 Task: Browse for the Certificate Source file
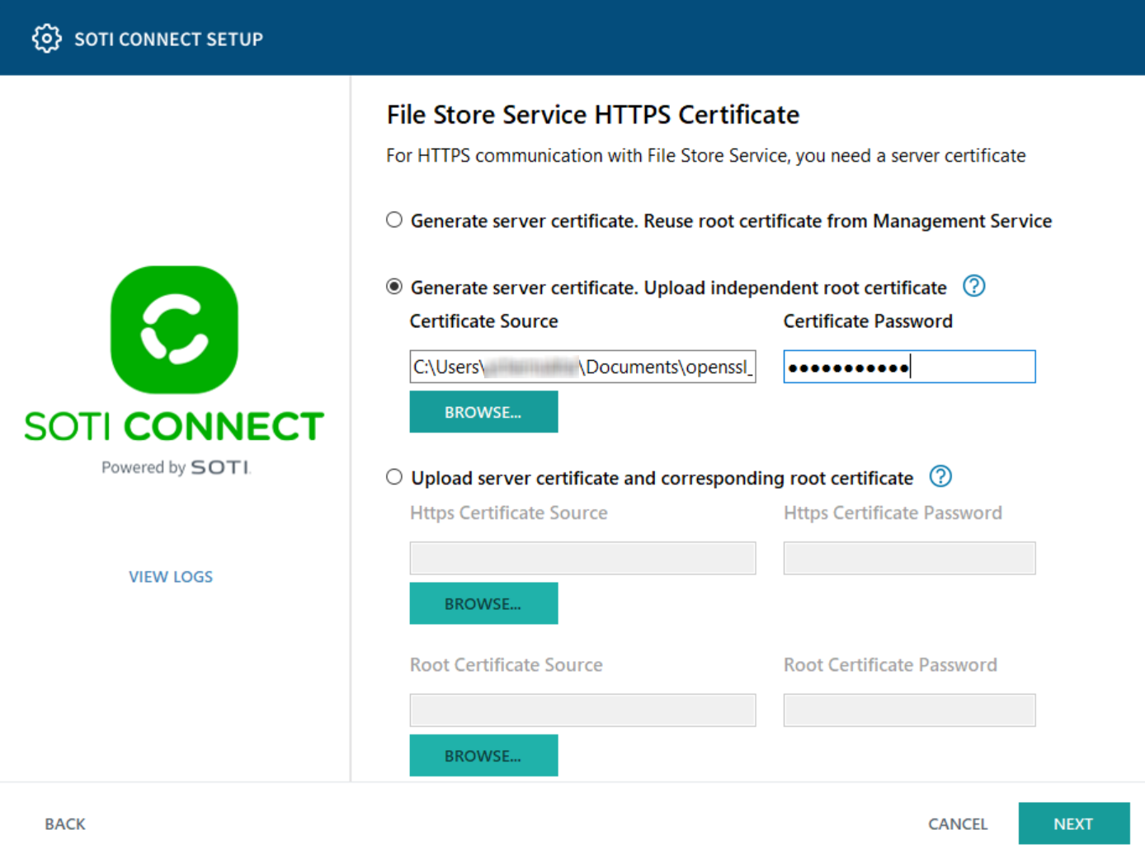483,412
